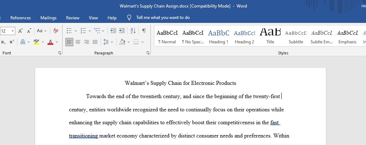Apply the Title style

point(270,37)
